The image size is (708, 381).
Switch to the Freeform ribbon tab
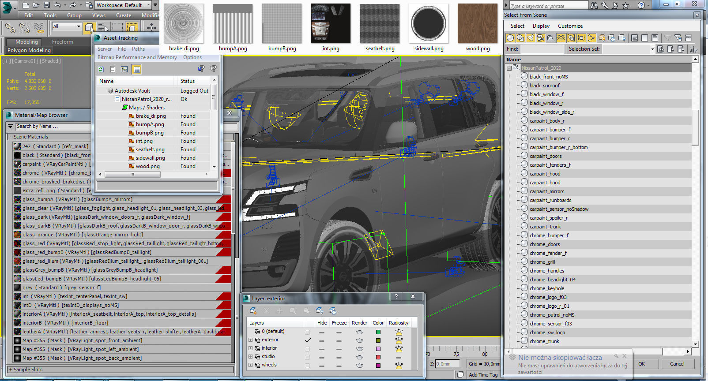[63, 42]
